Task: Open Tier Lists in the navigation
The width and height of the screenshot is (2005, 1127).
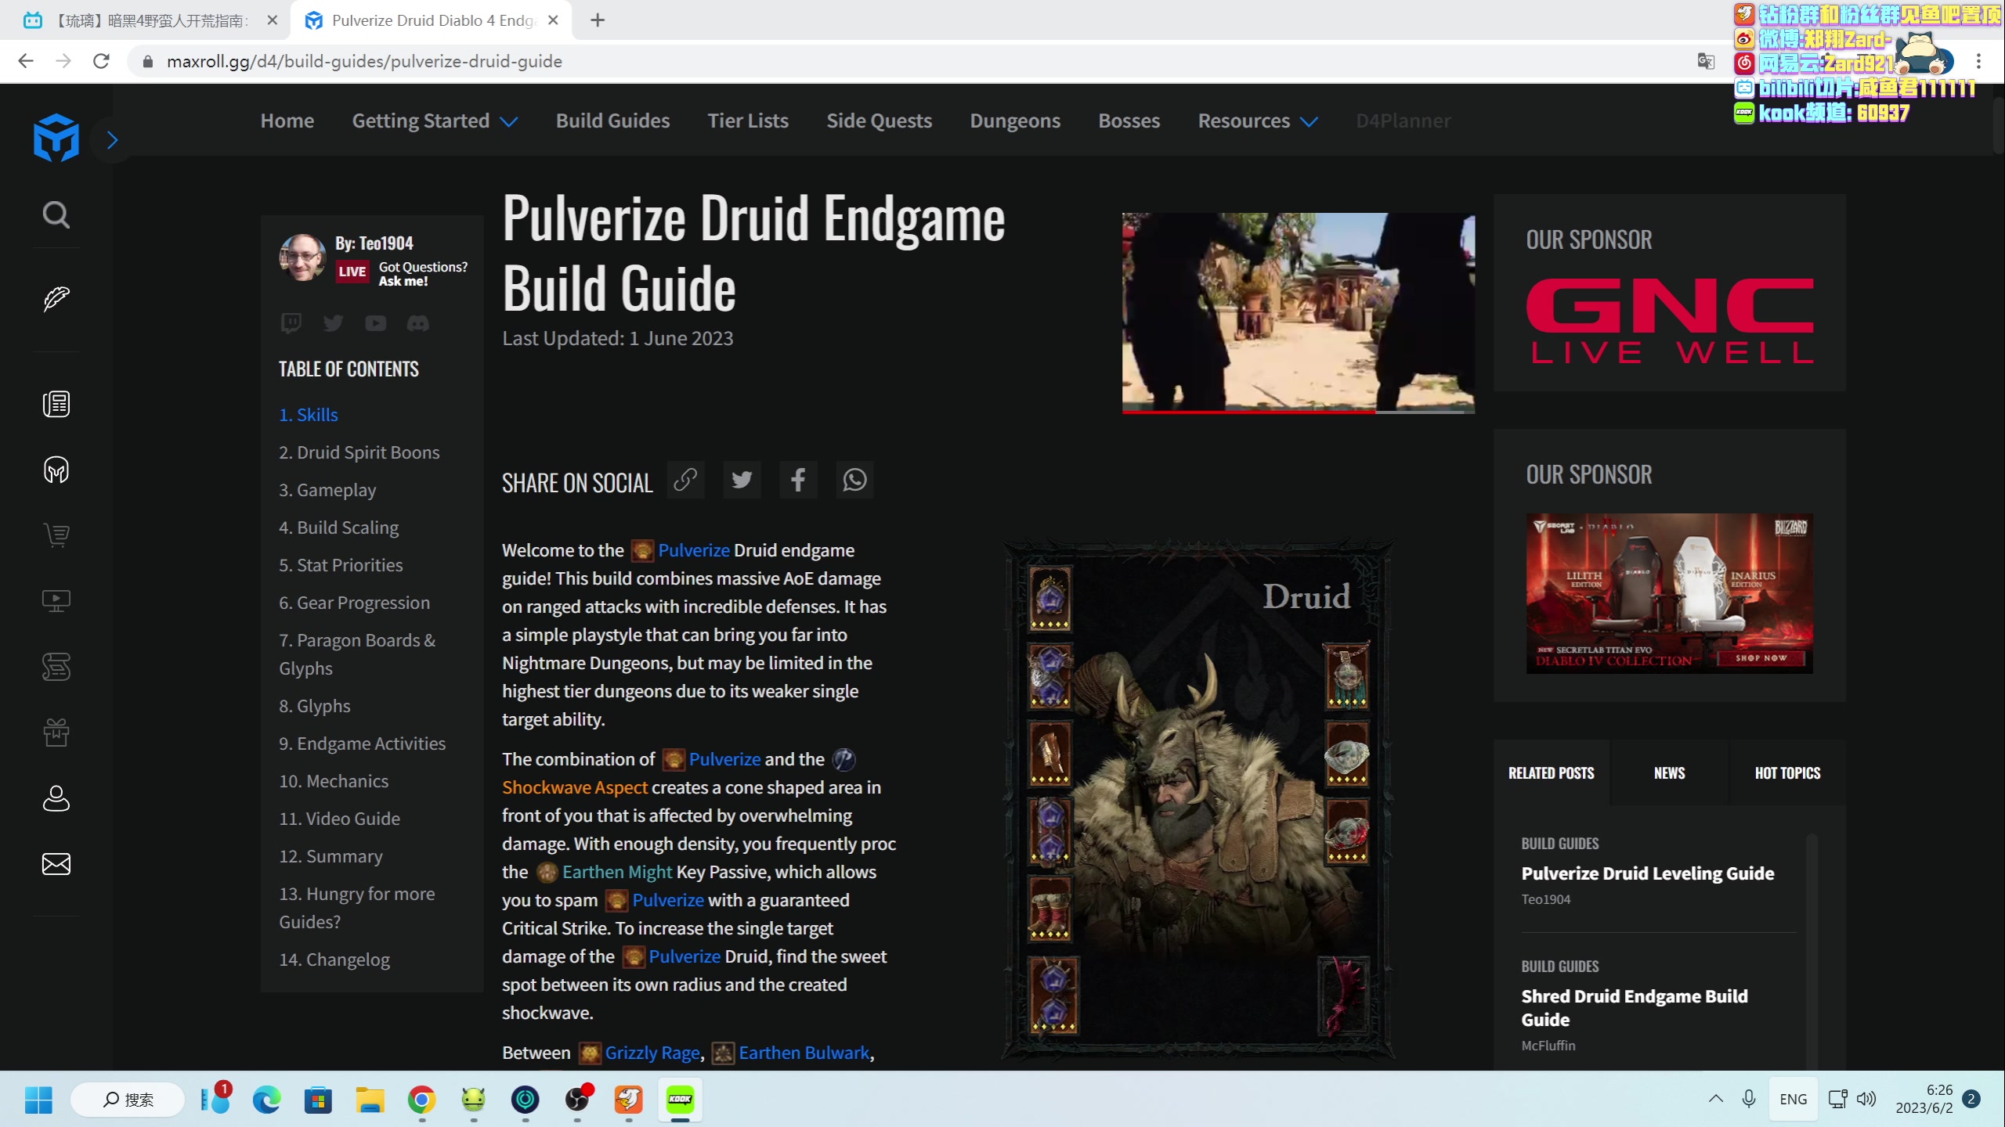Action: pyautogui.click(x=748, y=121)
